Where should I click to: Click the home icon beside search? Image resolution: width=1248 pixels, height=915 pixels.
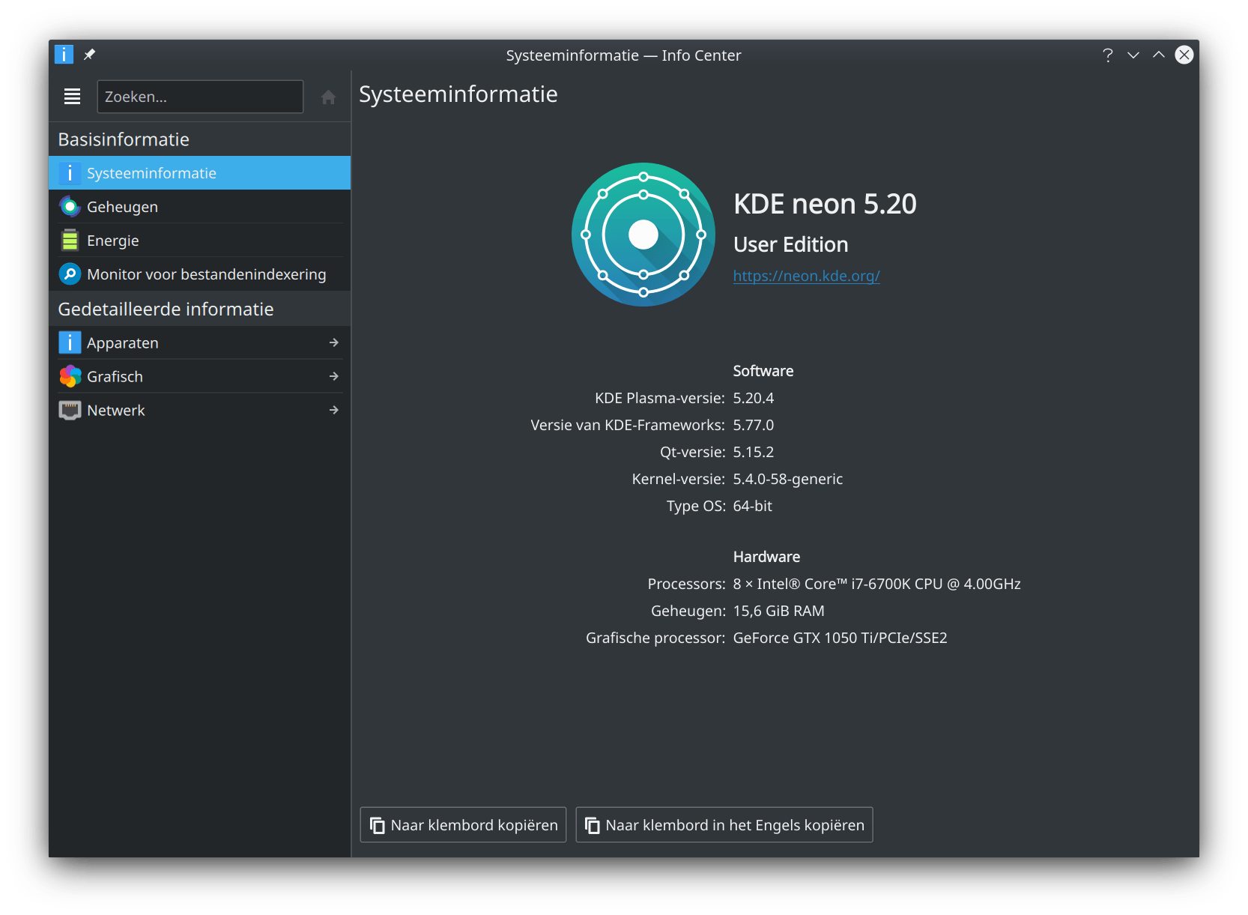coord(328,97)
